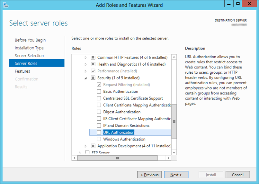Image resolution: width=259 pixels, height=184 pixels.
Task: Click the horizontal scroll left arrow
Action: click(x=75, y=158)
